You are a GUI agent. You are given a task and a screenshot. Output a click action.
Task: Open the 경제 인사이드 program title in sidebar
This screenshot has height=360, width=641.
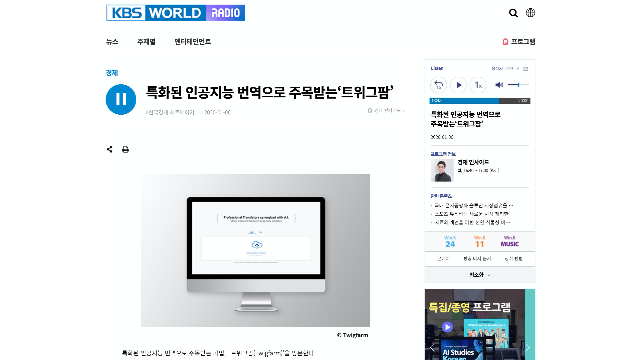(473, 162)
